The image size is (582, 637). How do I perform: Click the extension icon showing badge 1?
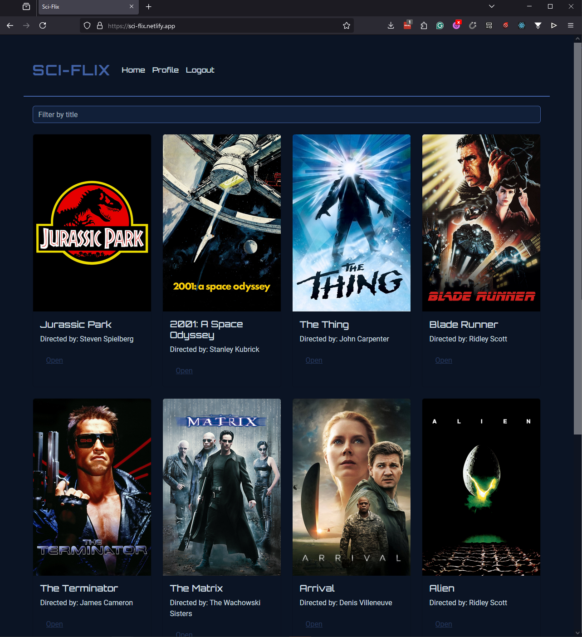406,25
